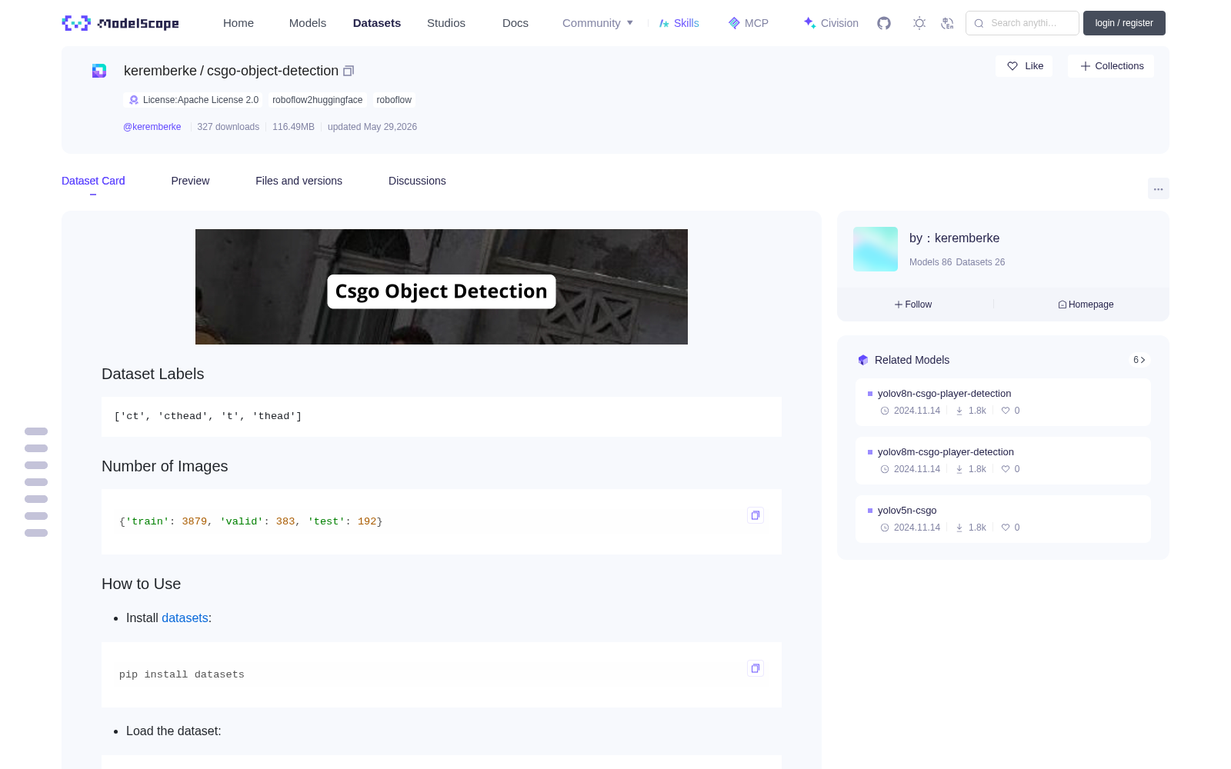Jump to first section via side outline bar
The height and width of the screenshot is (769, 1231).
click(36, 431)
